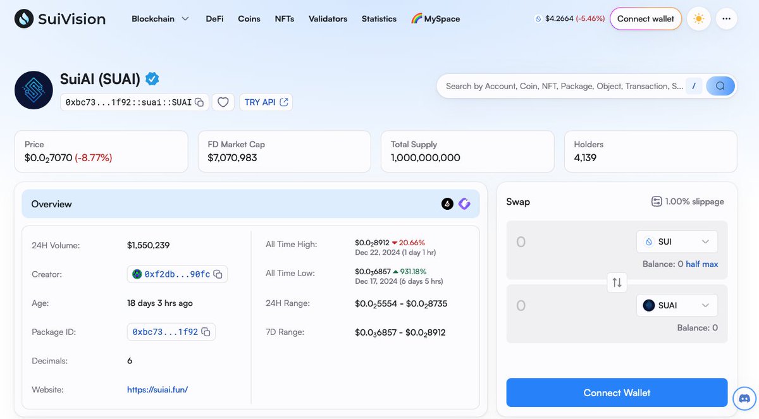Copy the Package ID 0xbc73...1f92

206,331
